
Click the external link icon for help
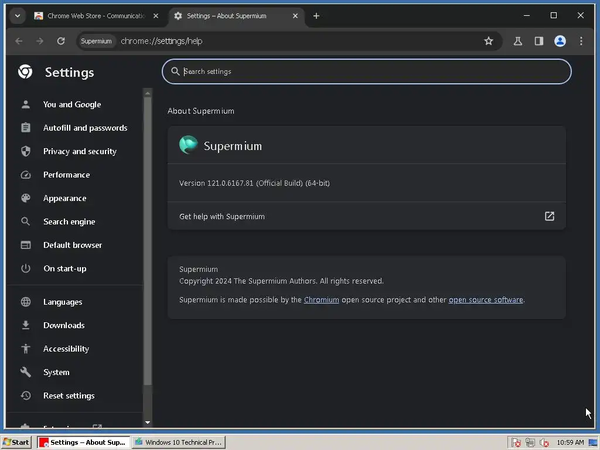pyautogui.click(x=549, y=216)
